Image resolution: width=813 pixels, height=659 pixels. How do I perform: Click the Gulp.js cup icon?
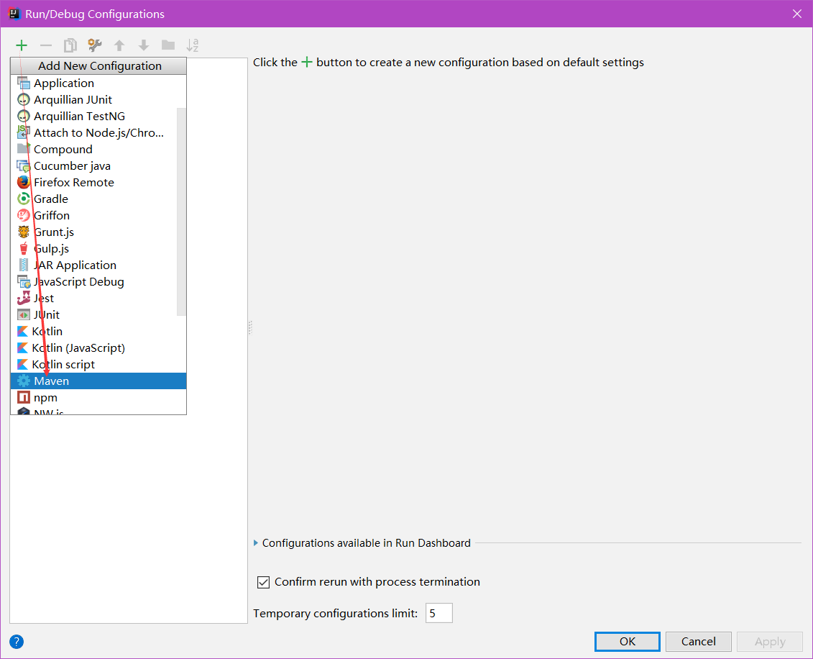click(x=23, y=248)
